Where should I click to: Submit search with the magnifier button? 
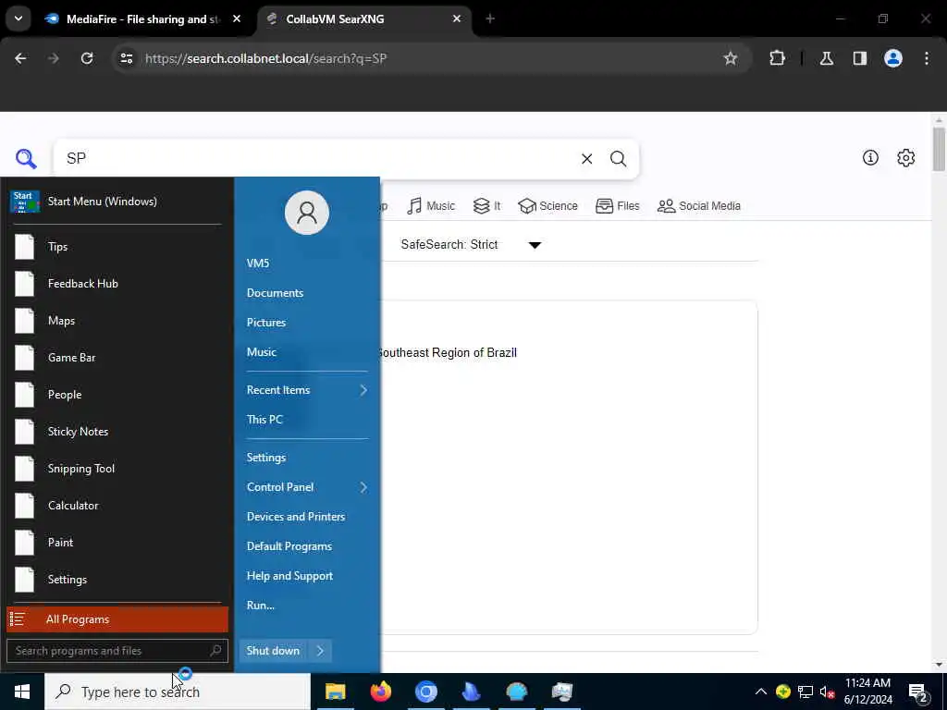click(618, 159)
